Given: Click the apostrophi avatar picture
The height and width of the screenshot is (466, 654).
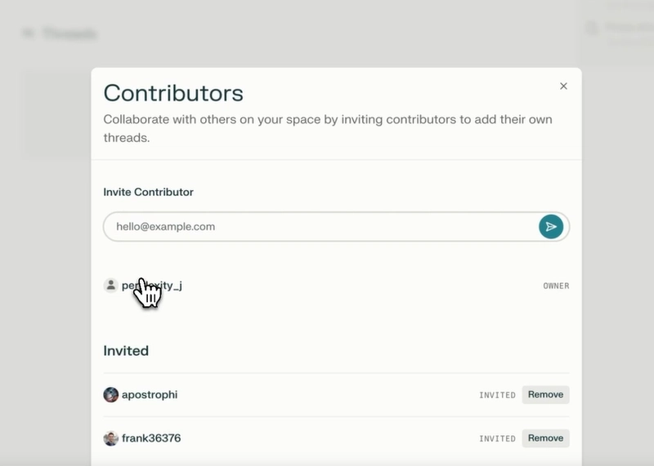Looking at the screenshot, I should pos(111,394).
